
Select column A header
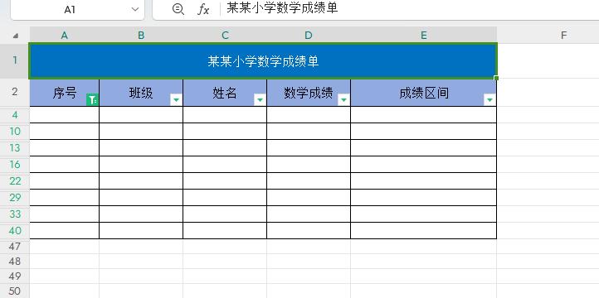pyautogui.click(x=65, y=36)
